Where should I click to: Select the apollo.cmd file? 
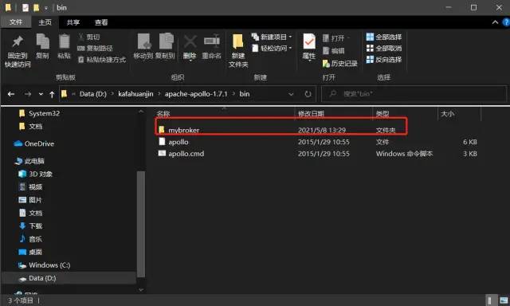tap(186, 154)
